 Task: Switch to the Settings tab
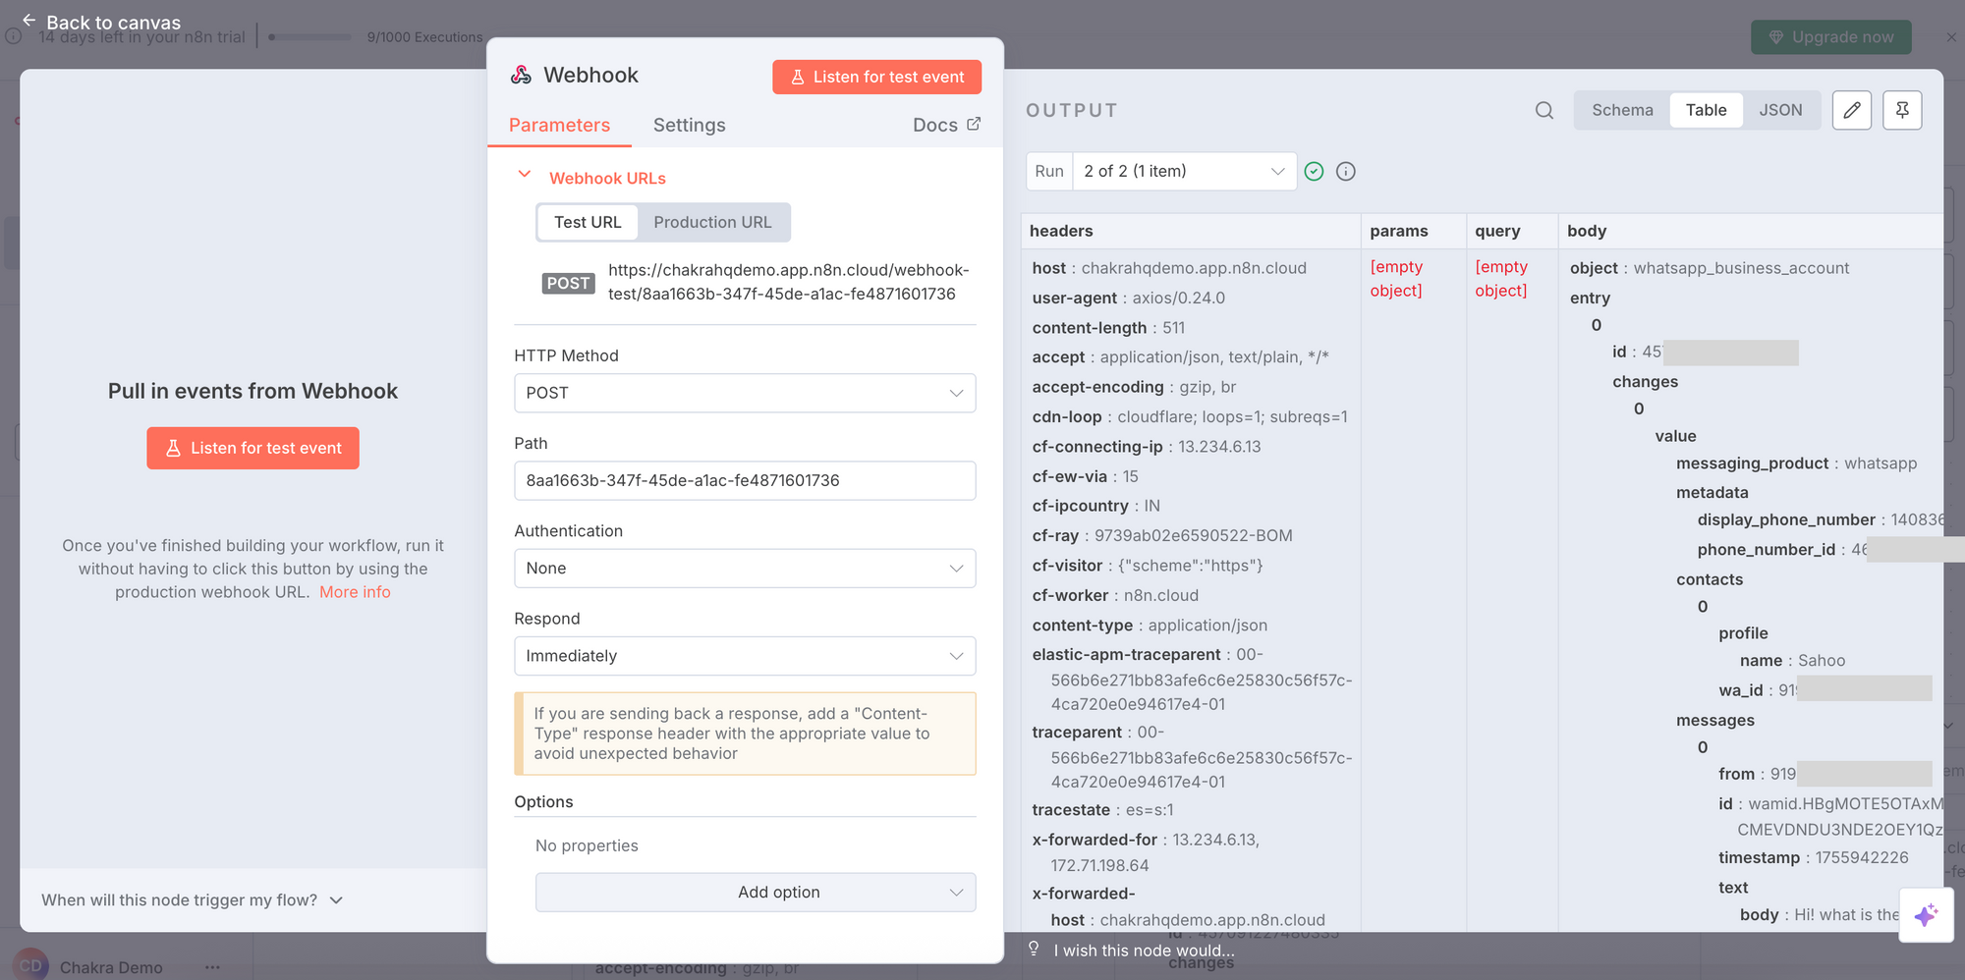click(689, 125)
